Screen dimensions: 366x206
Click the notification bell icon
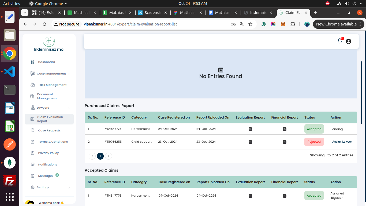tap(340, 41)
